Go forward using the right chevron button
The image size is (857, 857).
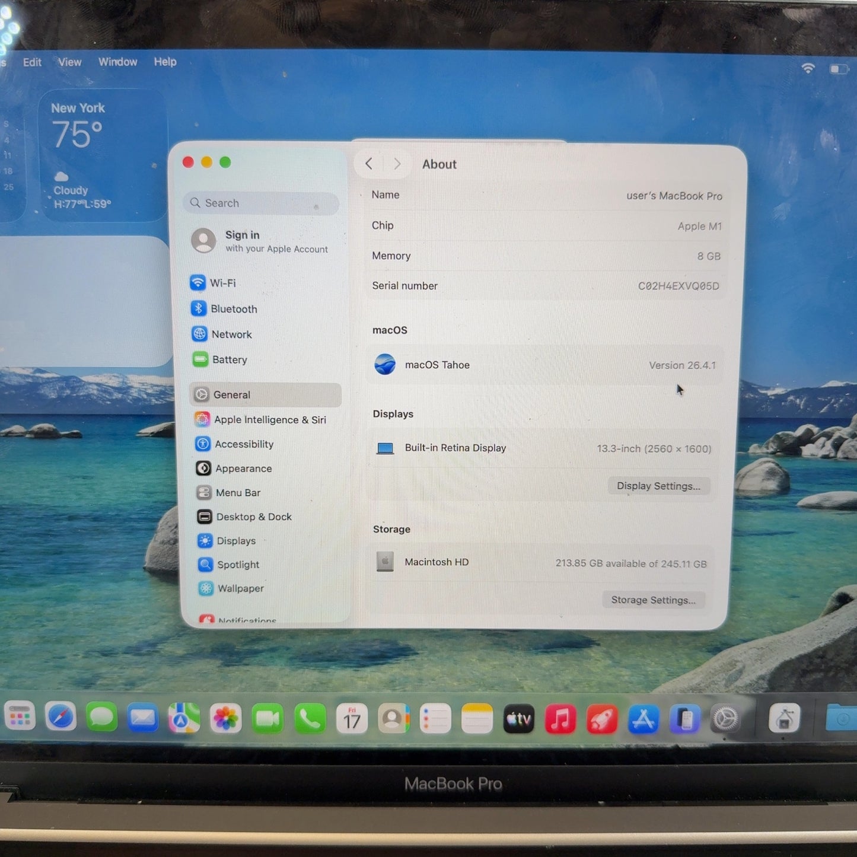click(x=397, y=164)
